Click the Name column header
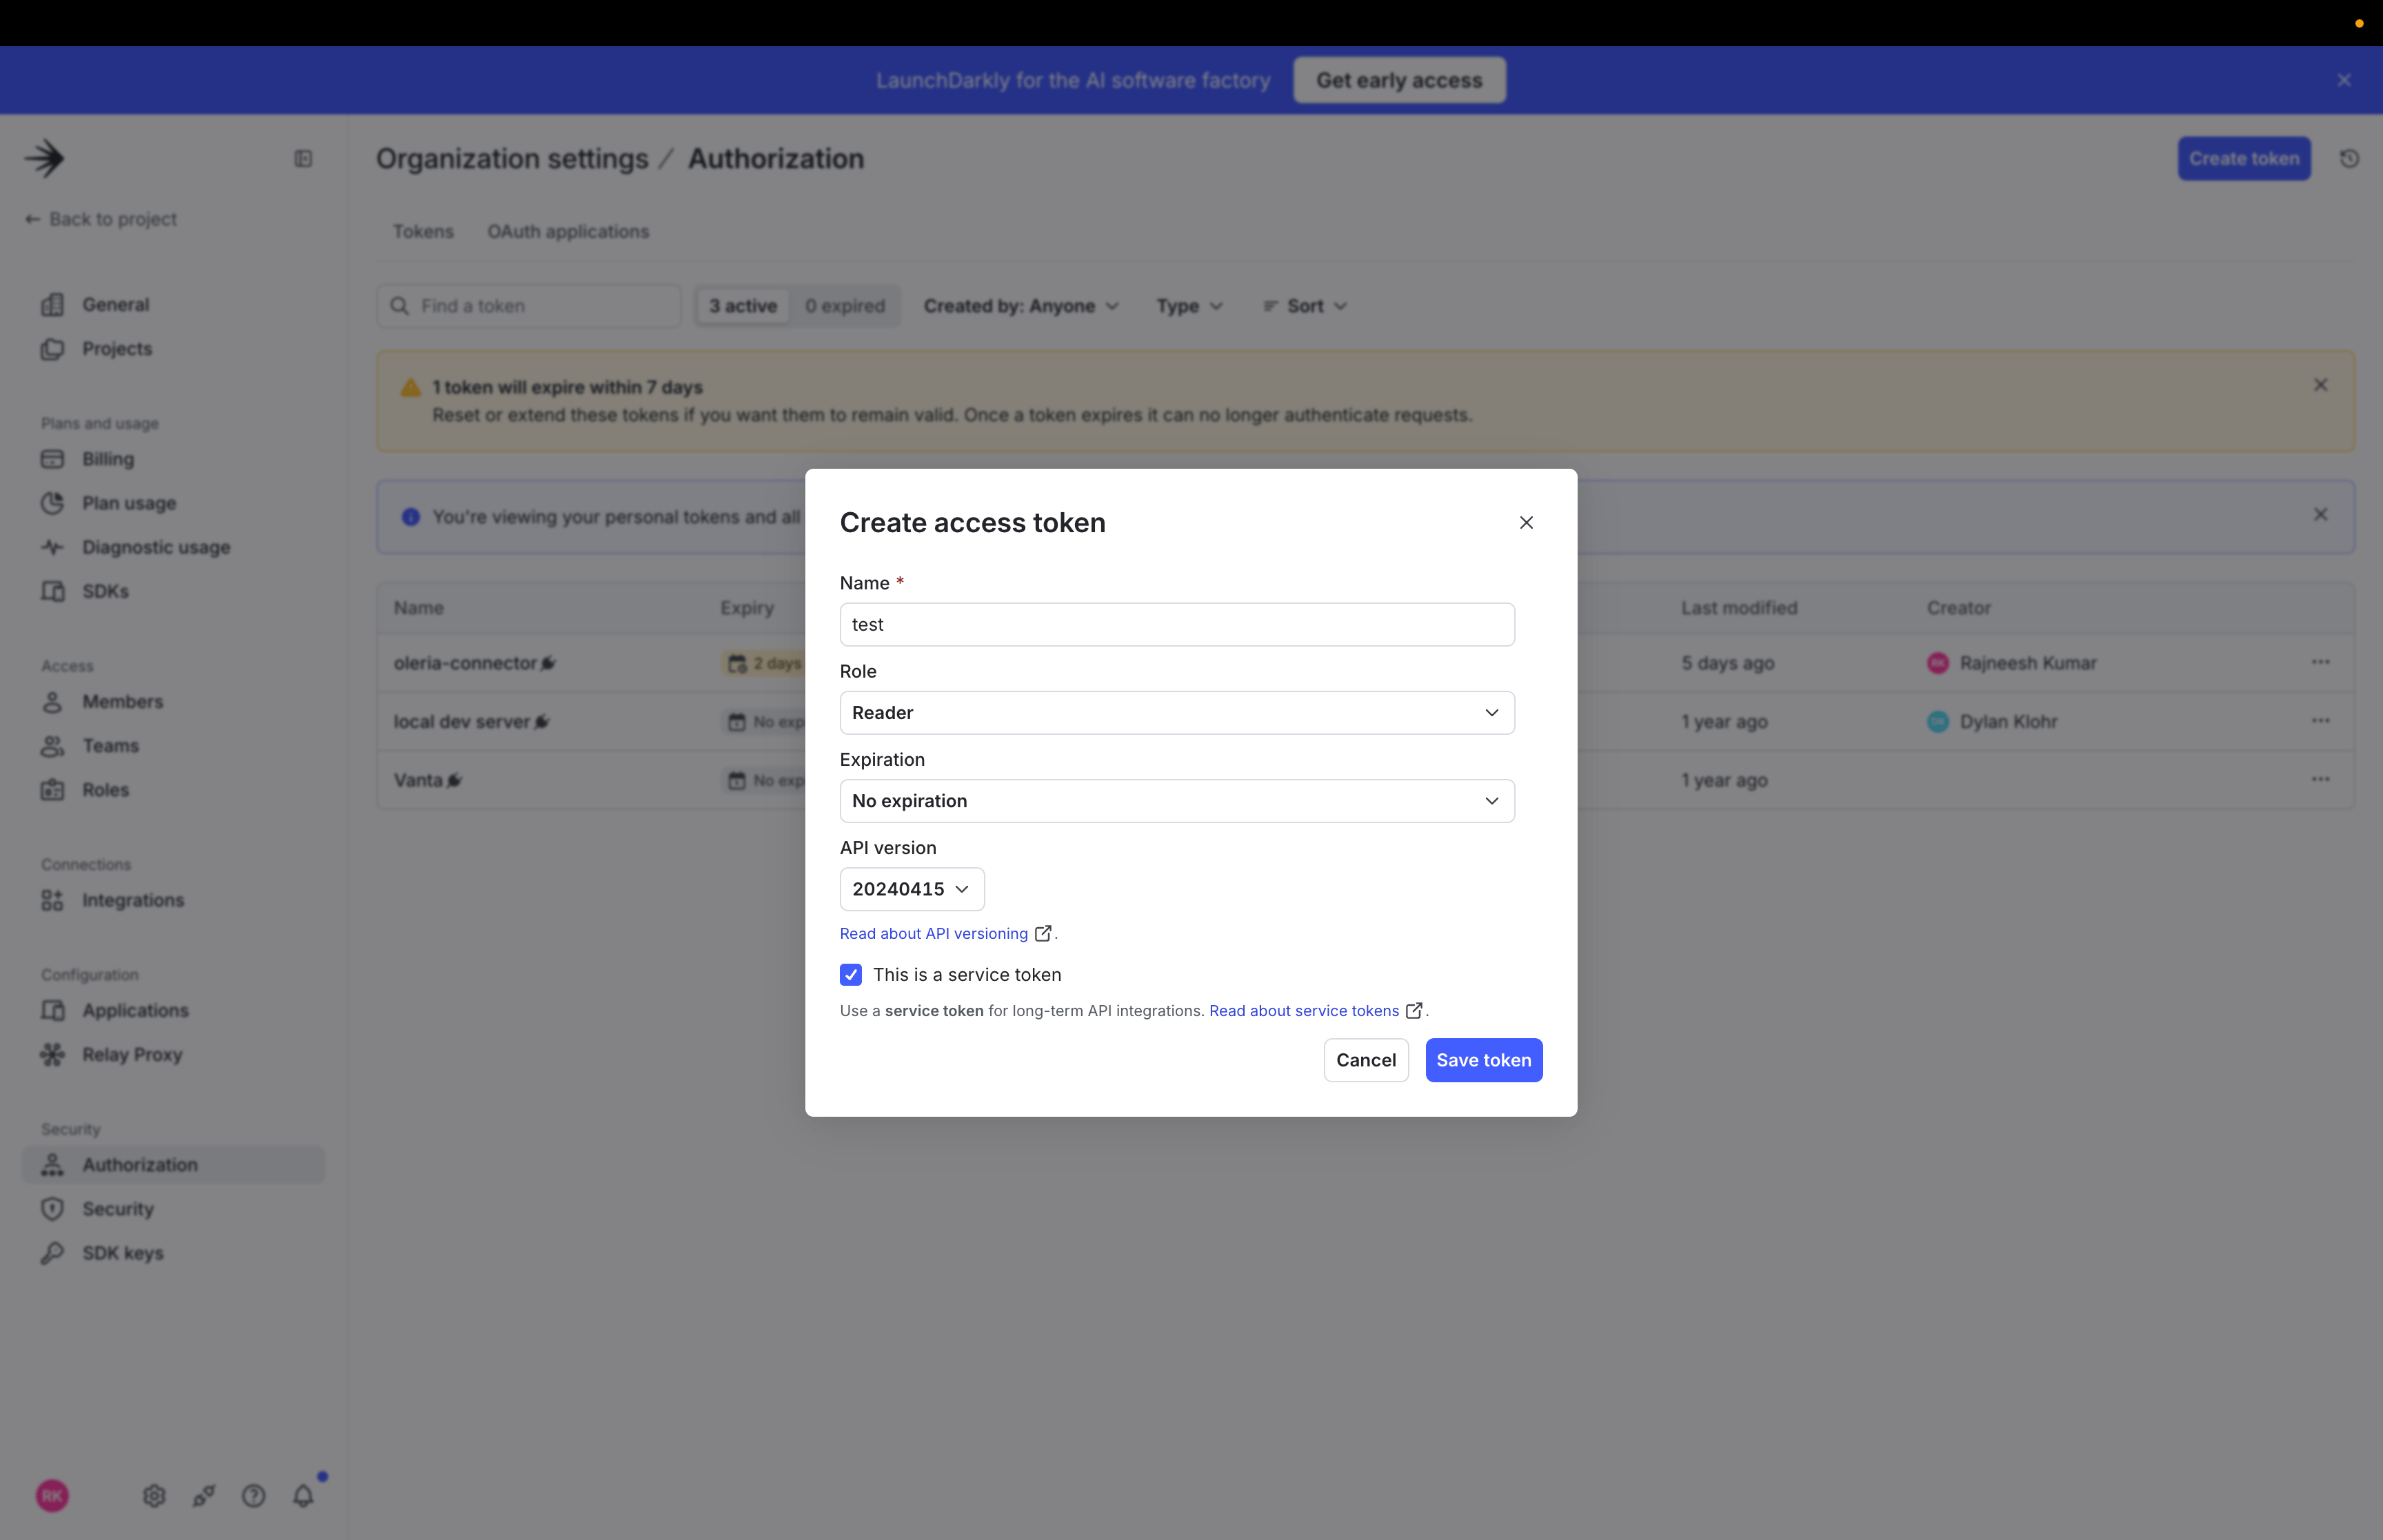 [x=418, y=608]
